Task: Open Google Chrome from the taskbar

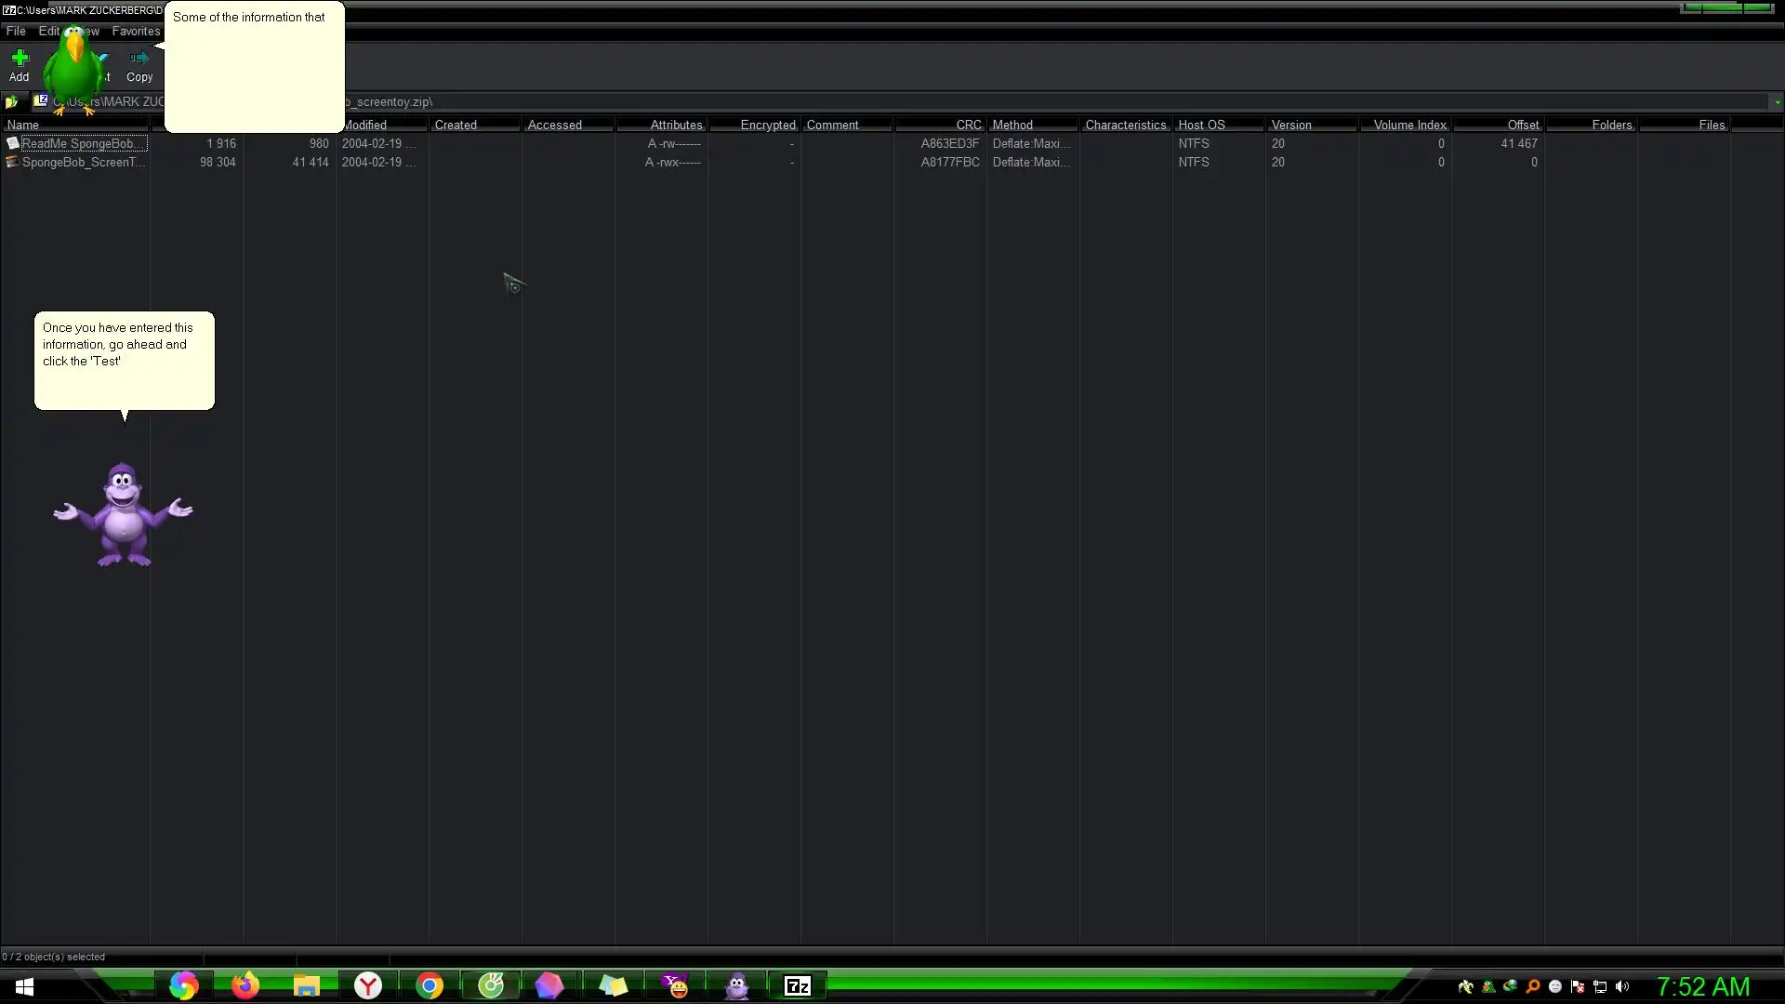Action: (430, 985)
